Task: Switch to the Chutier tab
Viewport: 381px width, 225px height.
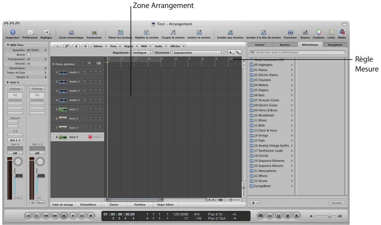Action: pyautogui.click(x=260, y=45)
